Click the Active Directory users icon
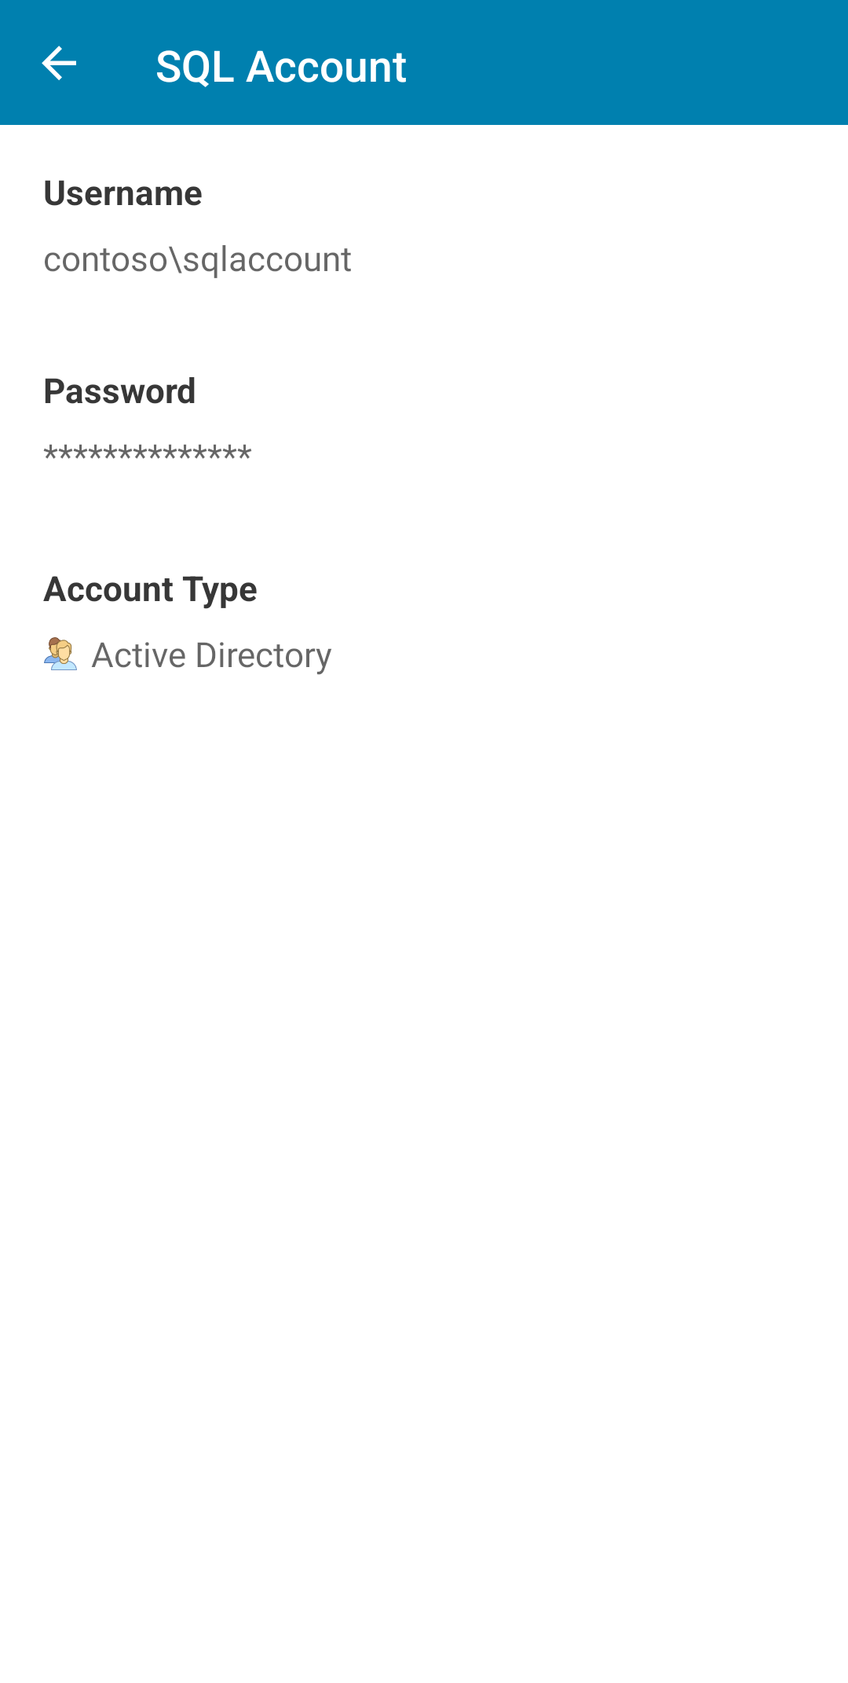The height and width of the screenshot is (1683, 848). [x=60, y=654]
